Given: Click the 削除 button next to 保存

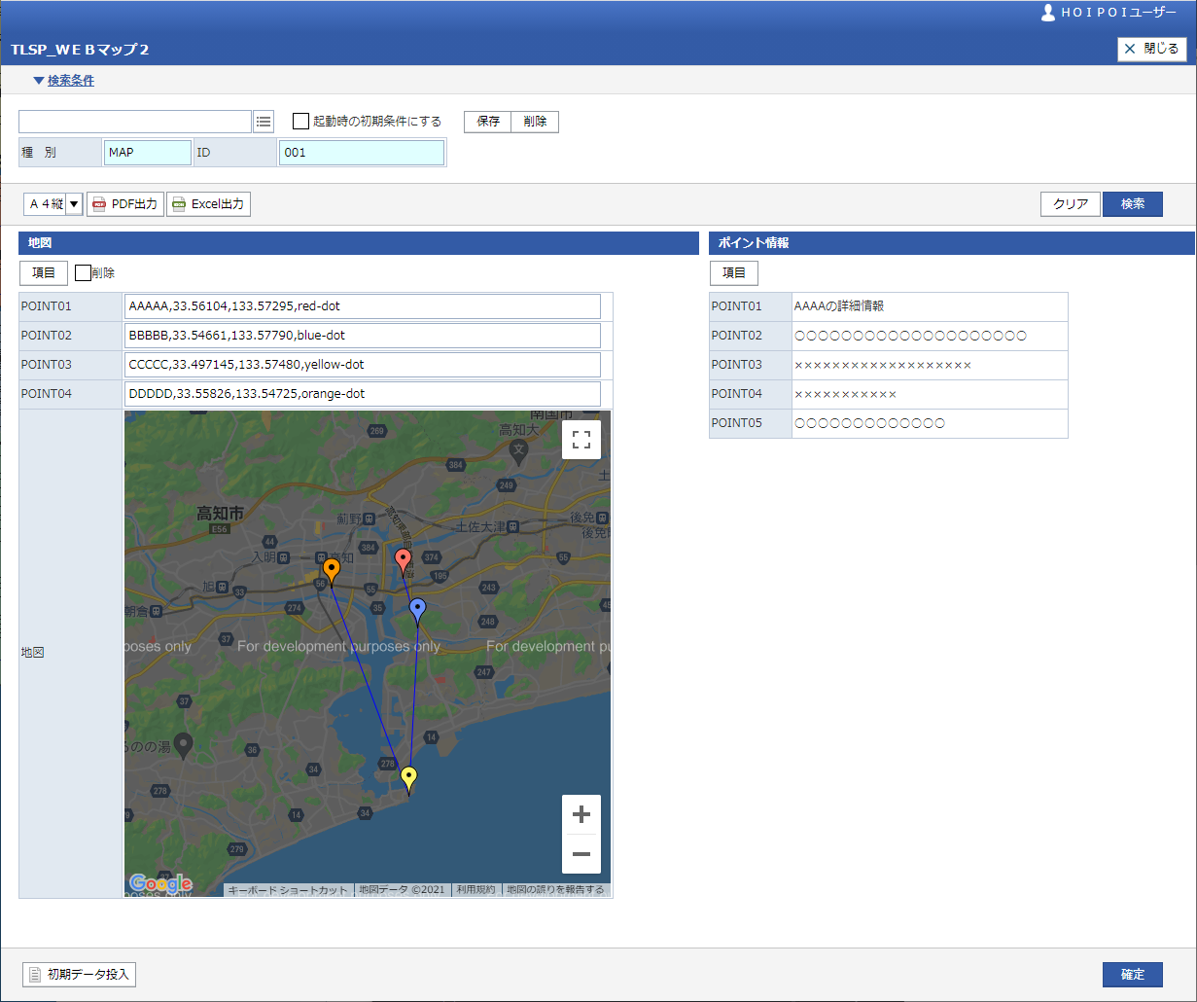Looking at the screenshot, I should tap(535, 122).
